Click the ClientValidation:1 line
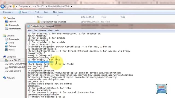 pos(40,44)
